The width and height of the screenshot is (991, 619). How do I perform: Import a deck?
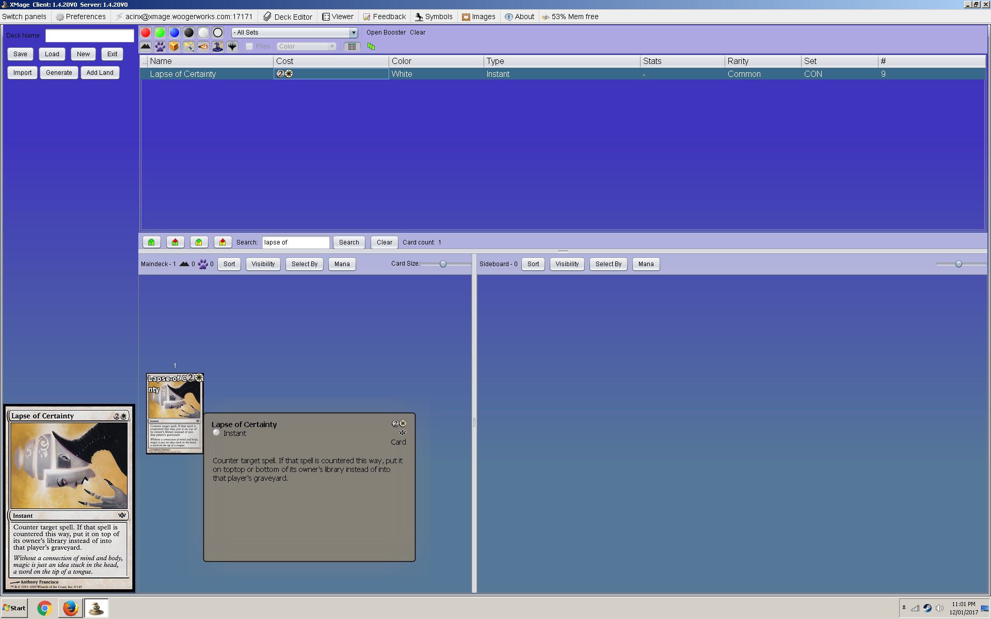click(23, 73)
